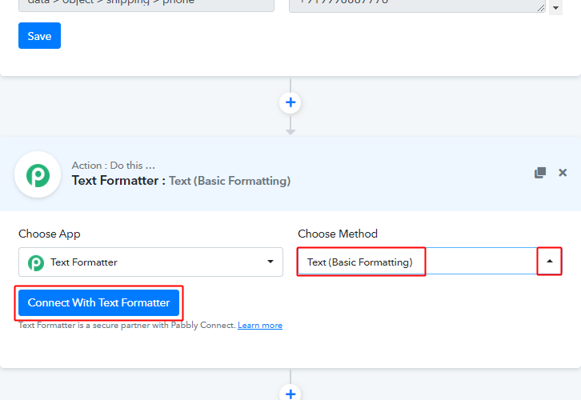Add a step with the plus icon below the Text Formatter card
The width and height of the screenshot is (581, 400).
pyautogui.click(x=290, y=393)
